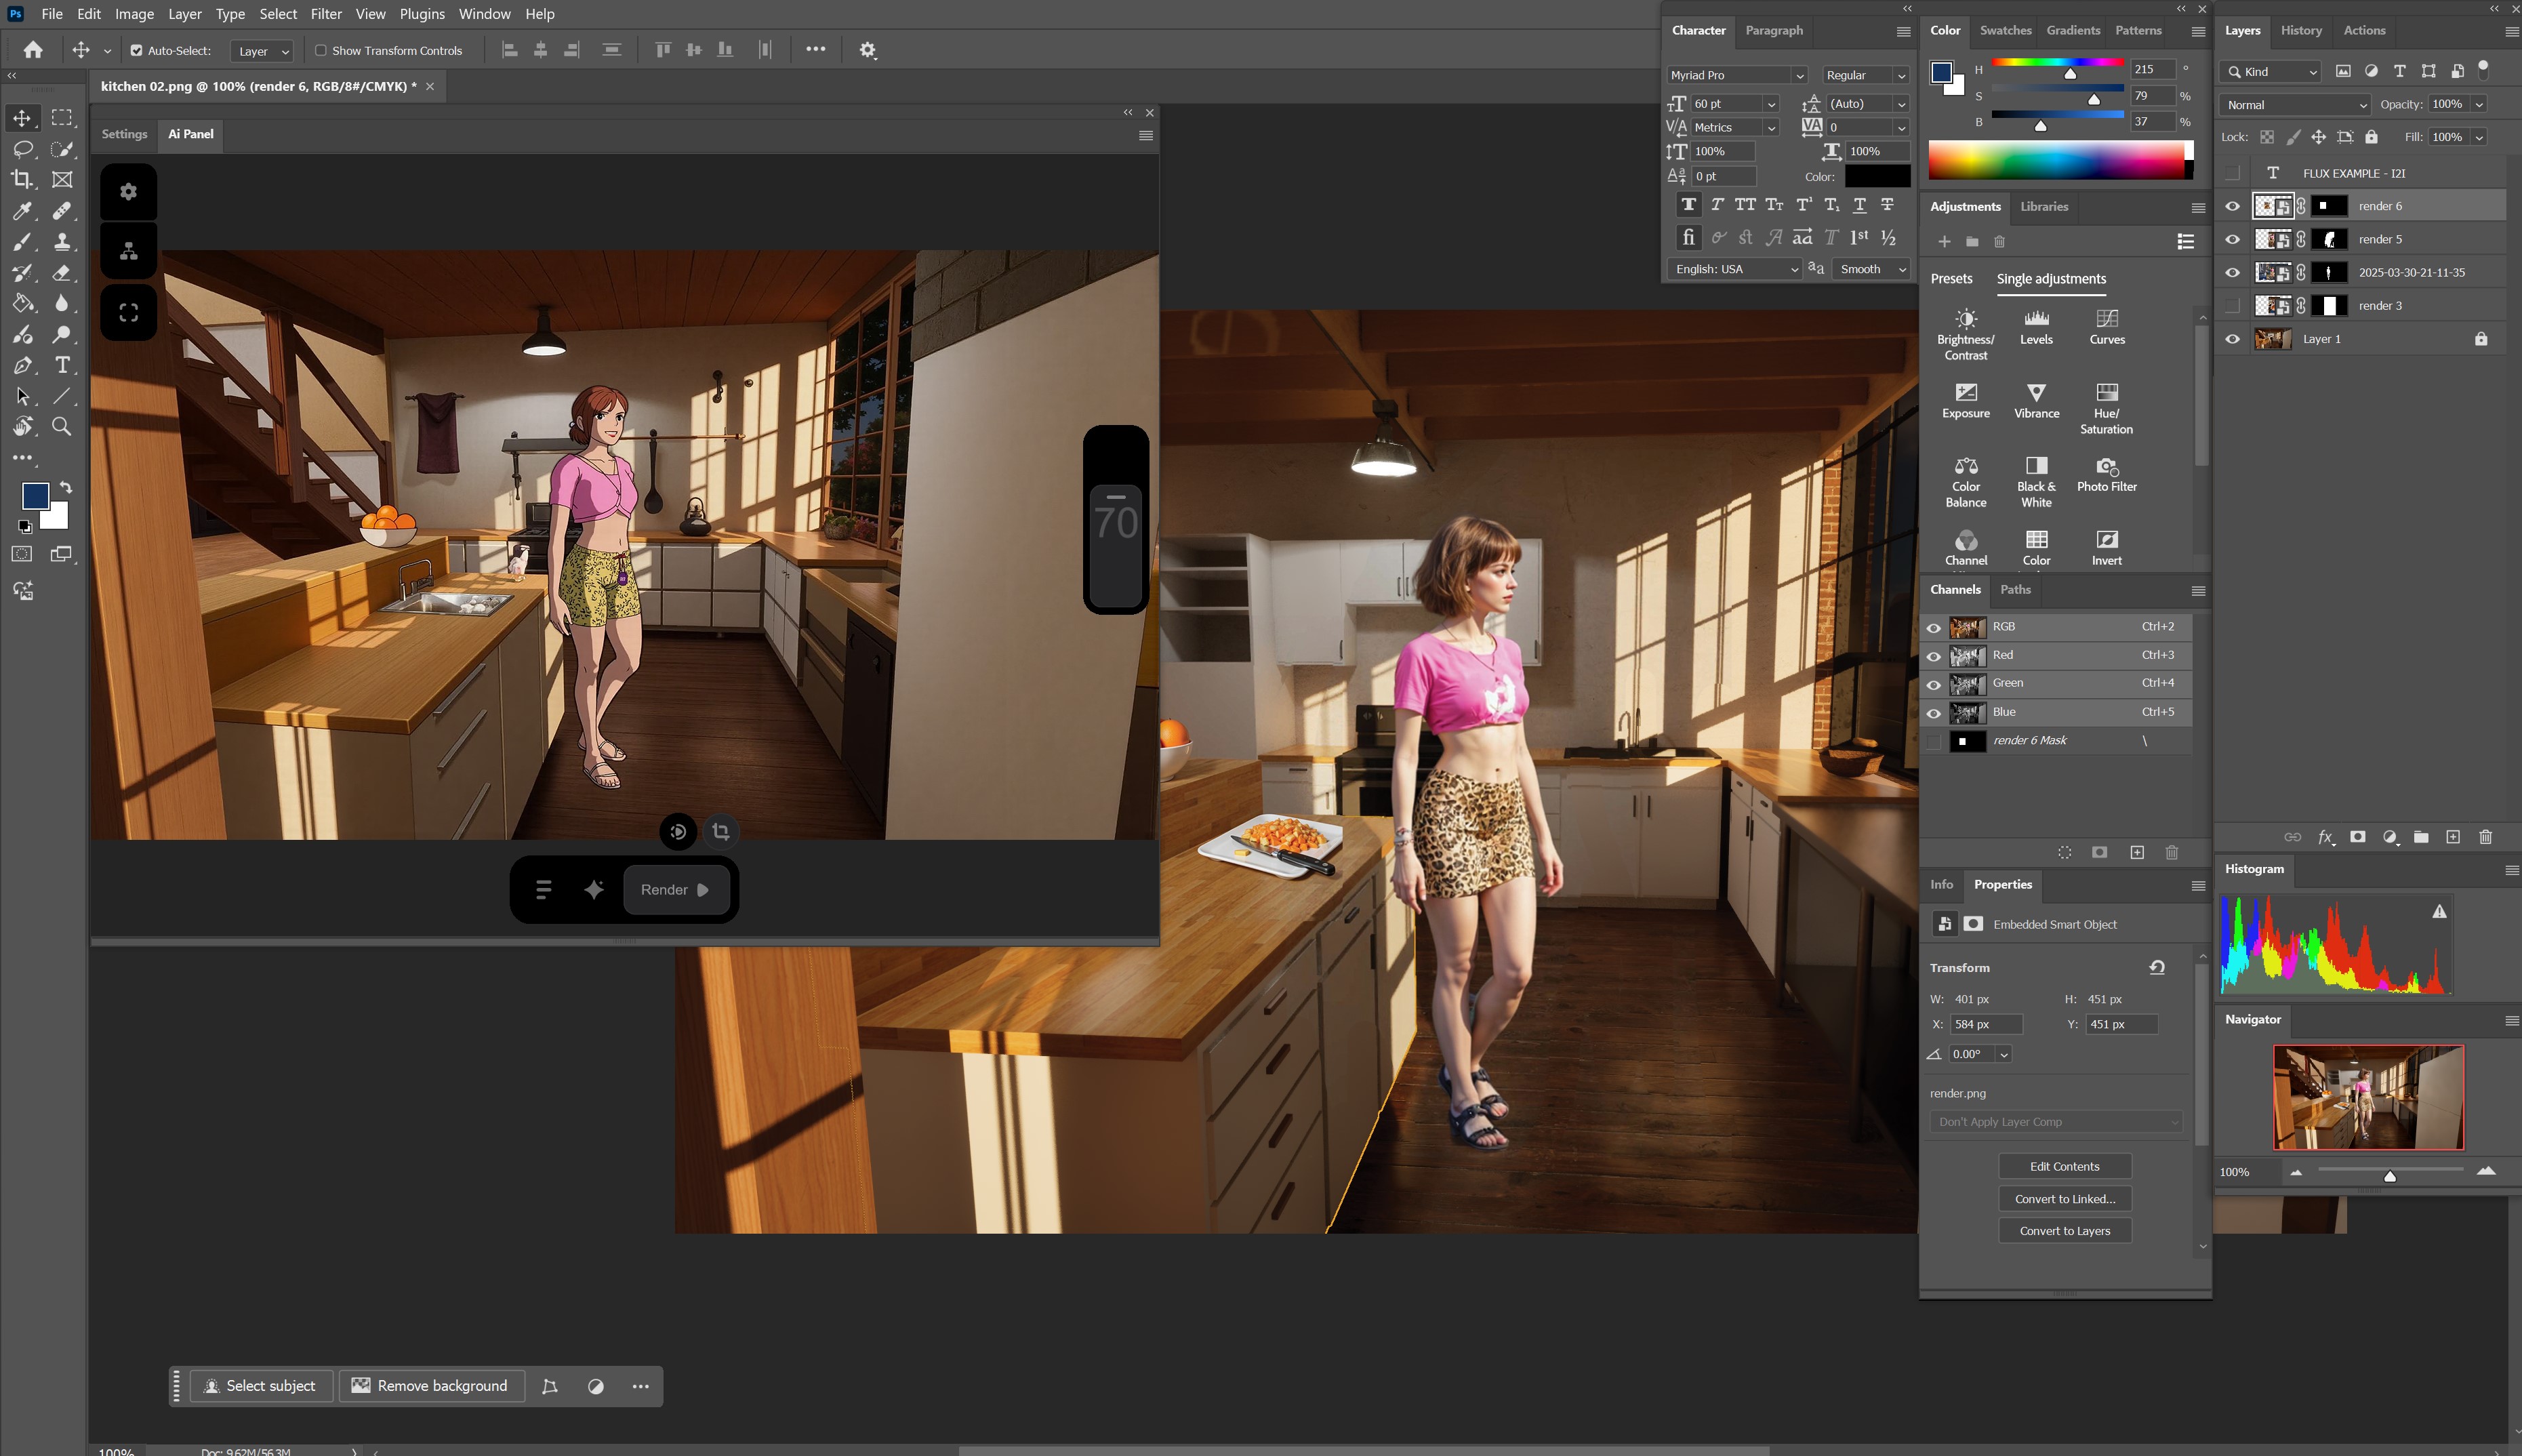Screen dimensions: 2522x1456
Task: Select the Horizontal Type tool
Action: [62, 365]
